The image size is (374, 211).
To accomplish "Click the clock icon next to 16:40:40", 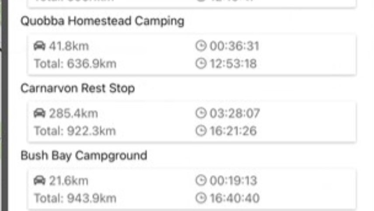I will [201, 198].
